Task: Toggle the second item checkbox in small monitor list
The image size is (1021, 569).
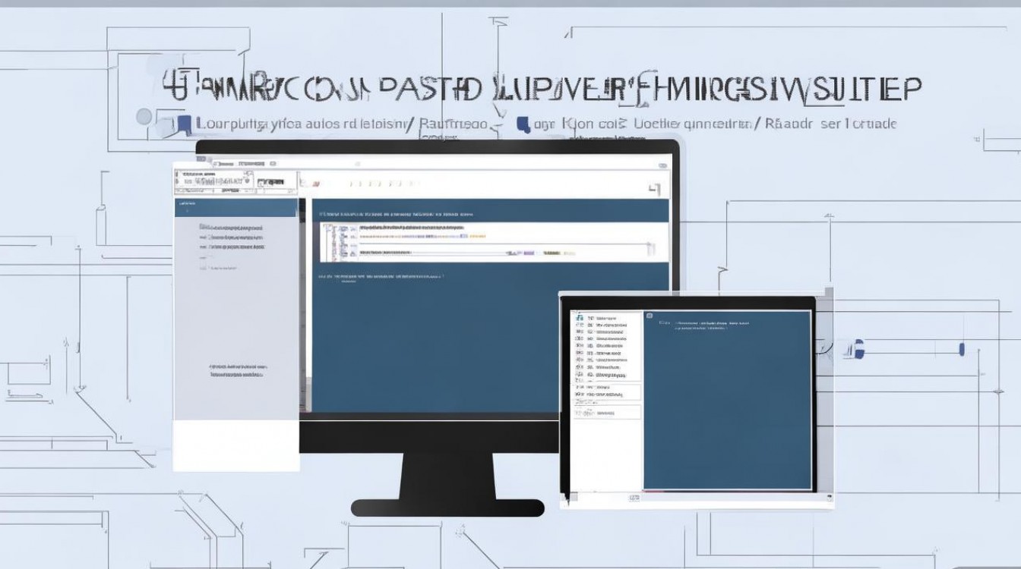Action: pyautogui.click(x=580, y=325)
